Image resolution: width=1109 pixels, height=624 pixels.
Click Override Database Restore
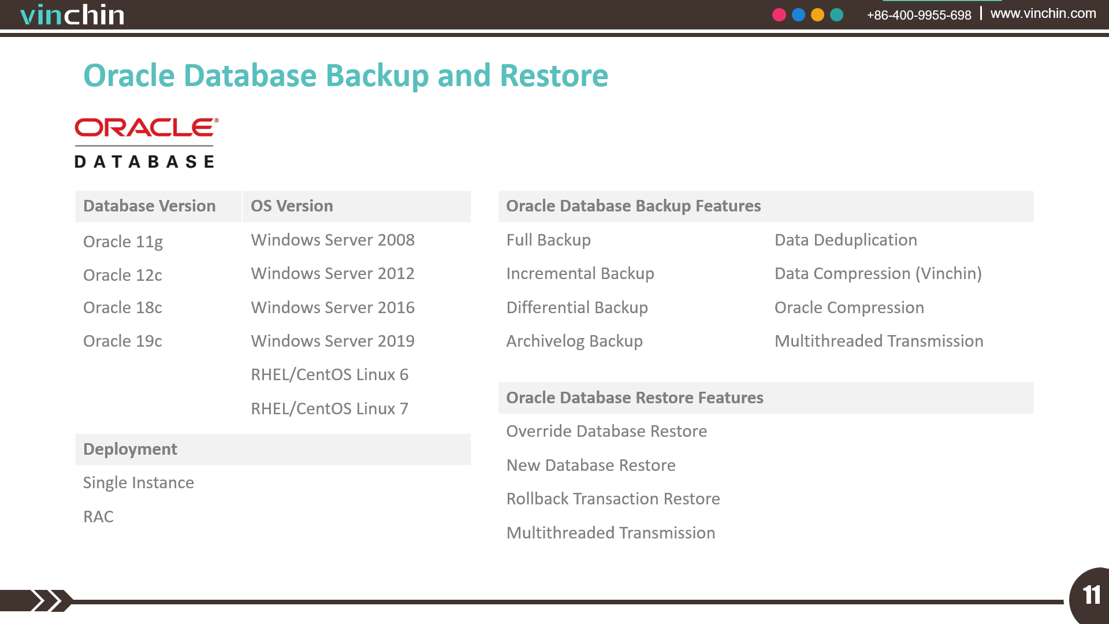click(x=606, y=431)
